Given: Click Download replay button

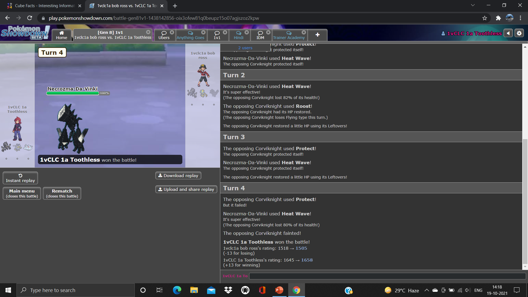Looking at the screenshot, I should [178, 175].
